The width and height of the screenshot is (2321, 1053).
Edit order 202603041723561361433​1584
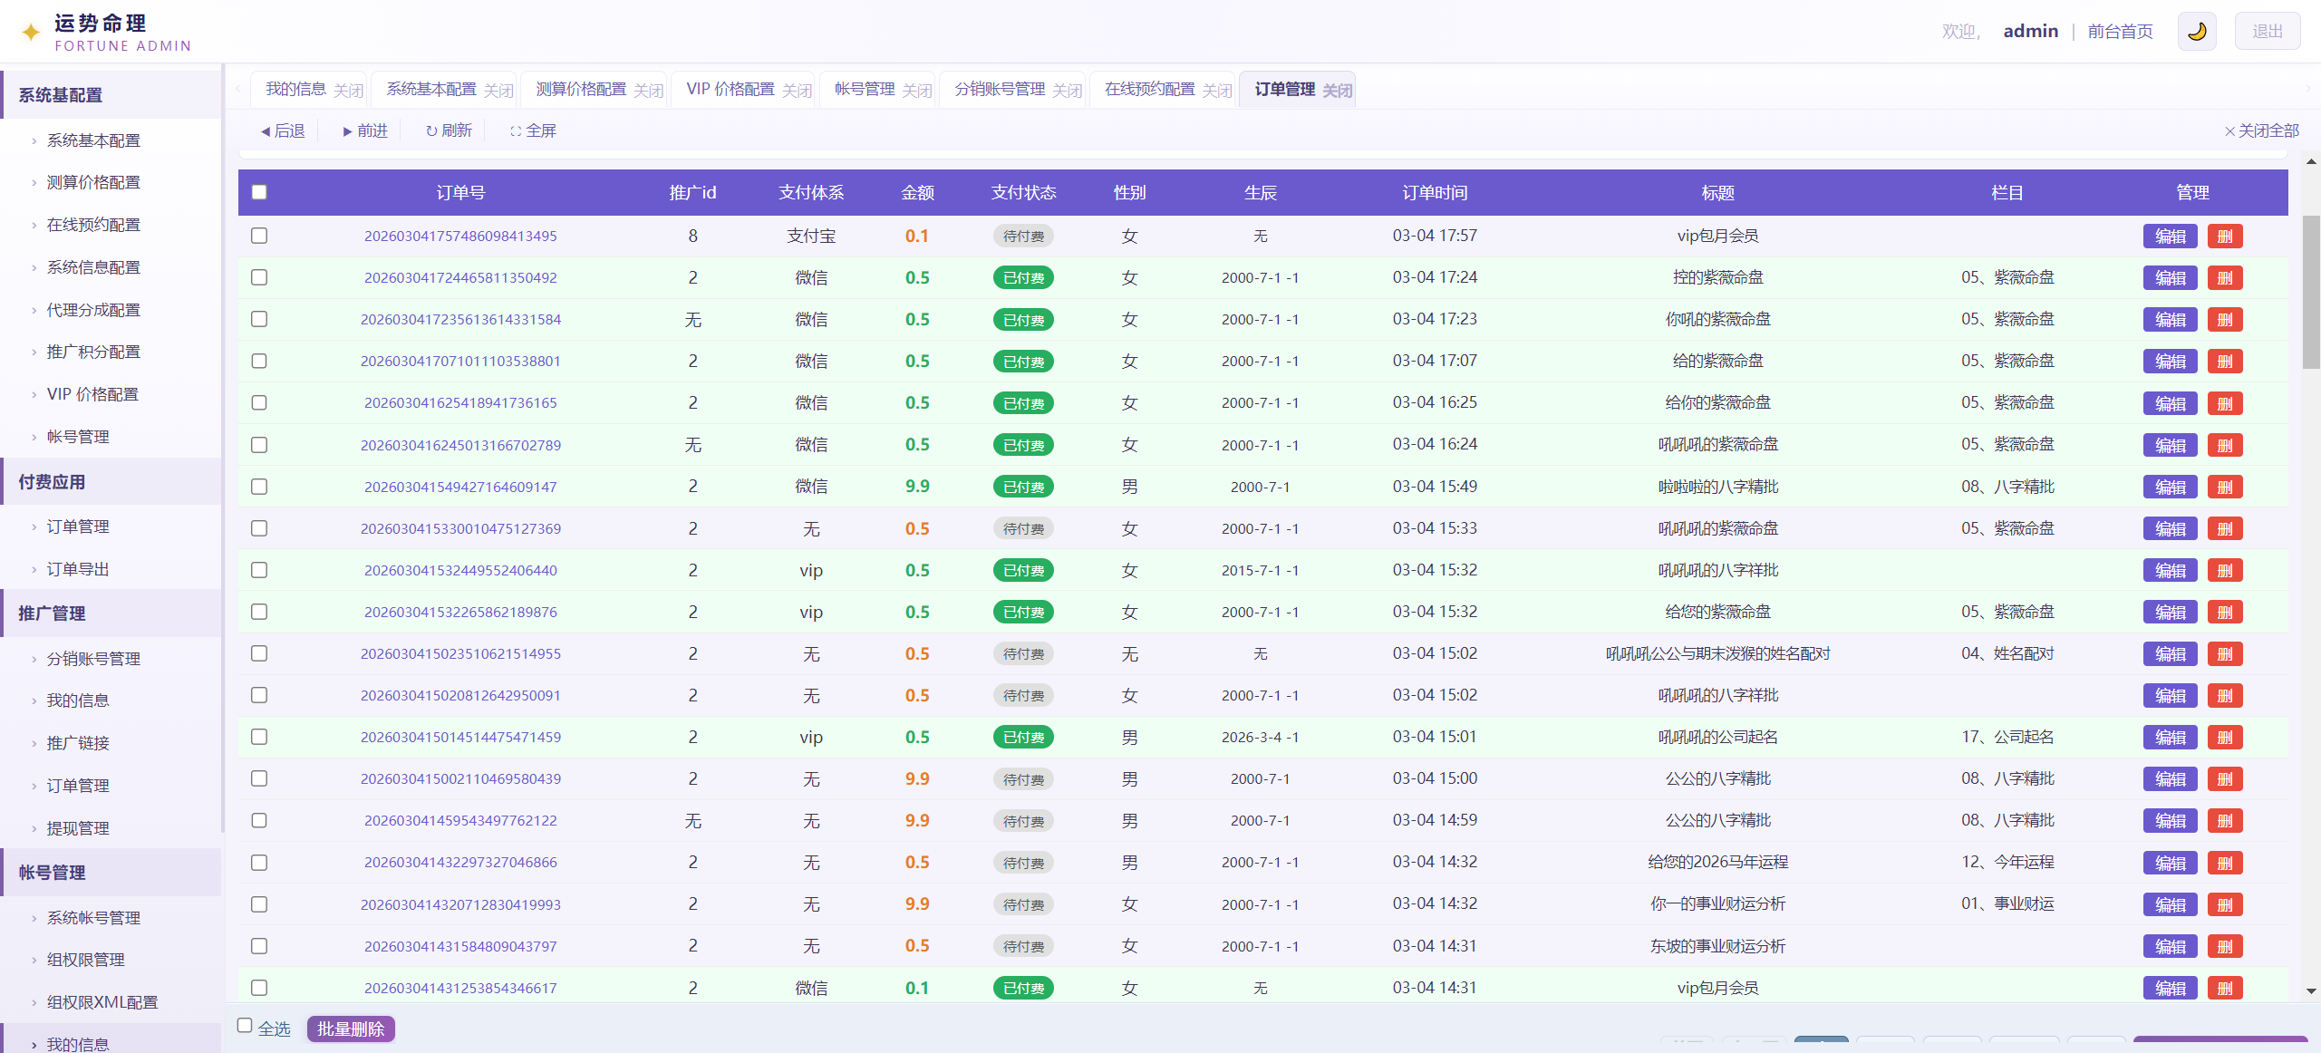pos(2171,320)
